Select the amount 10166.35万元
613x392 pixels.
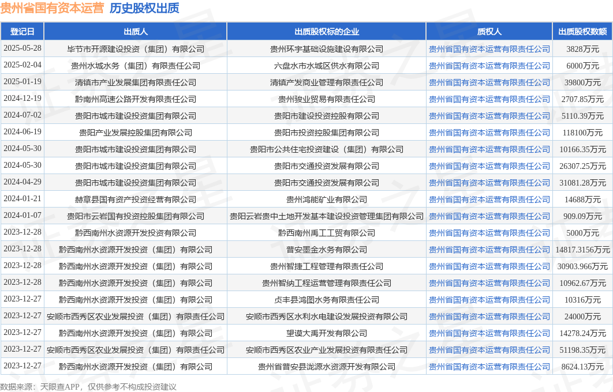click(582, 149)
